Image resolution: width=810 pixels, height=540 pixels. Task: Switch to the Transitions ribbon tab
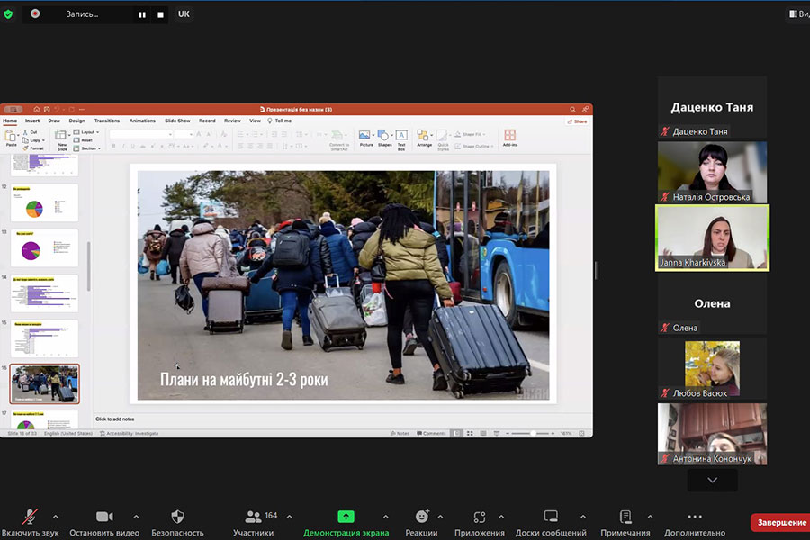point(107,121)
